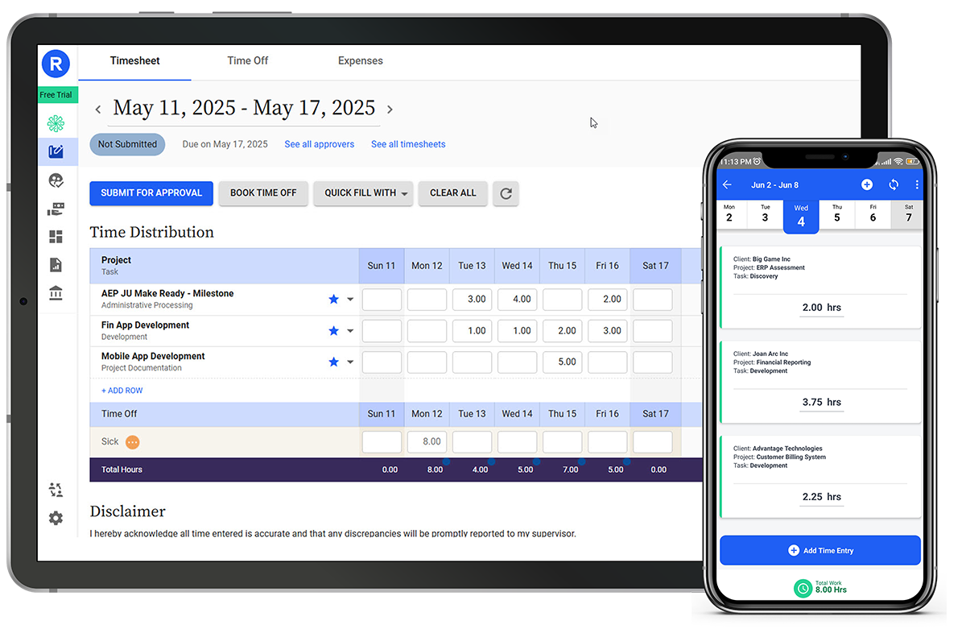Click the Thu 15 hours field for Mobile App Development
The width and height of the screenshot is (966, 633).
coord(562,362)
